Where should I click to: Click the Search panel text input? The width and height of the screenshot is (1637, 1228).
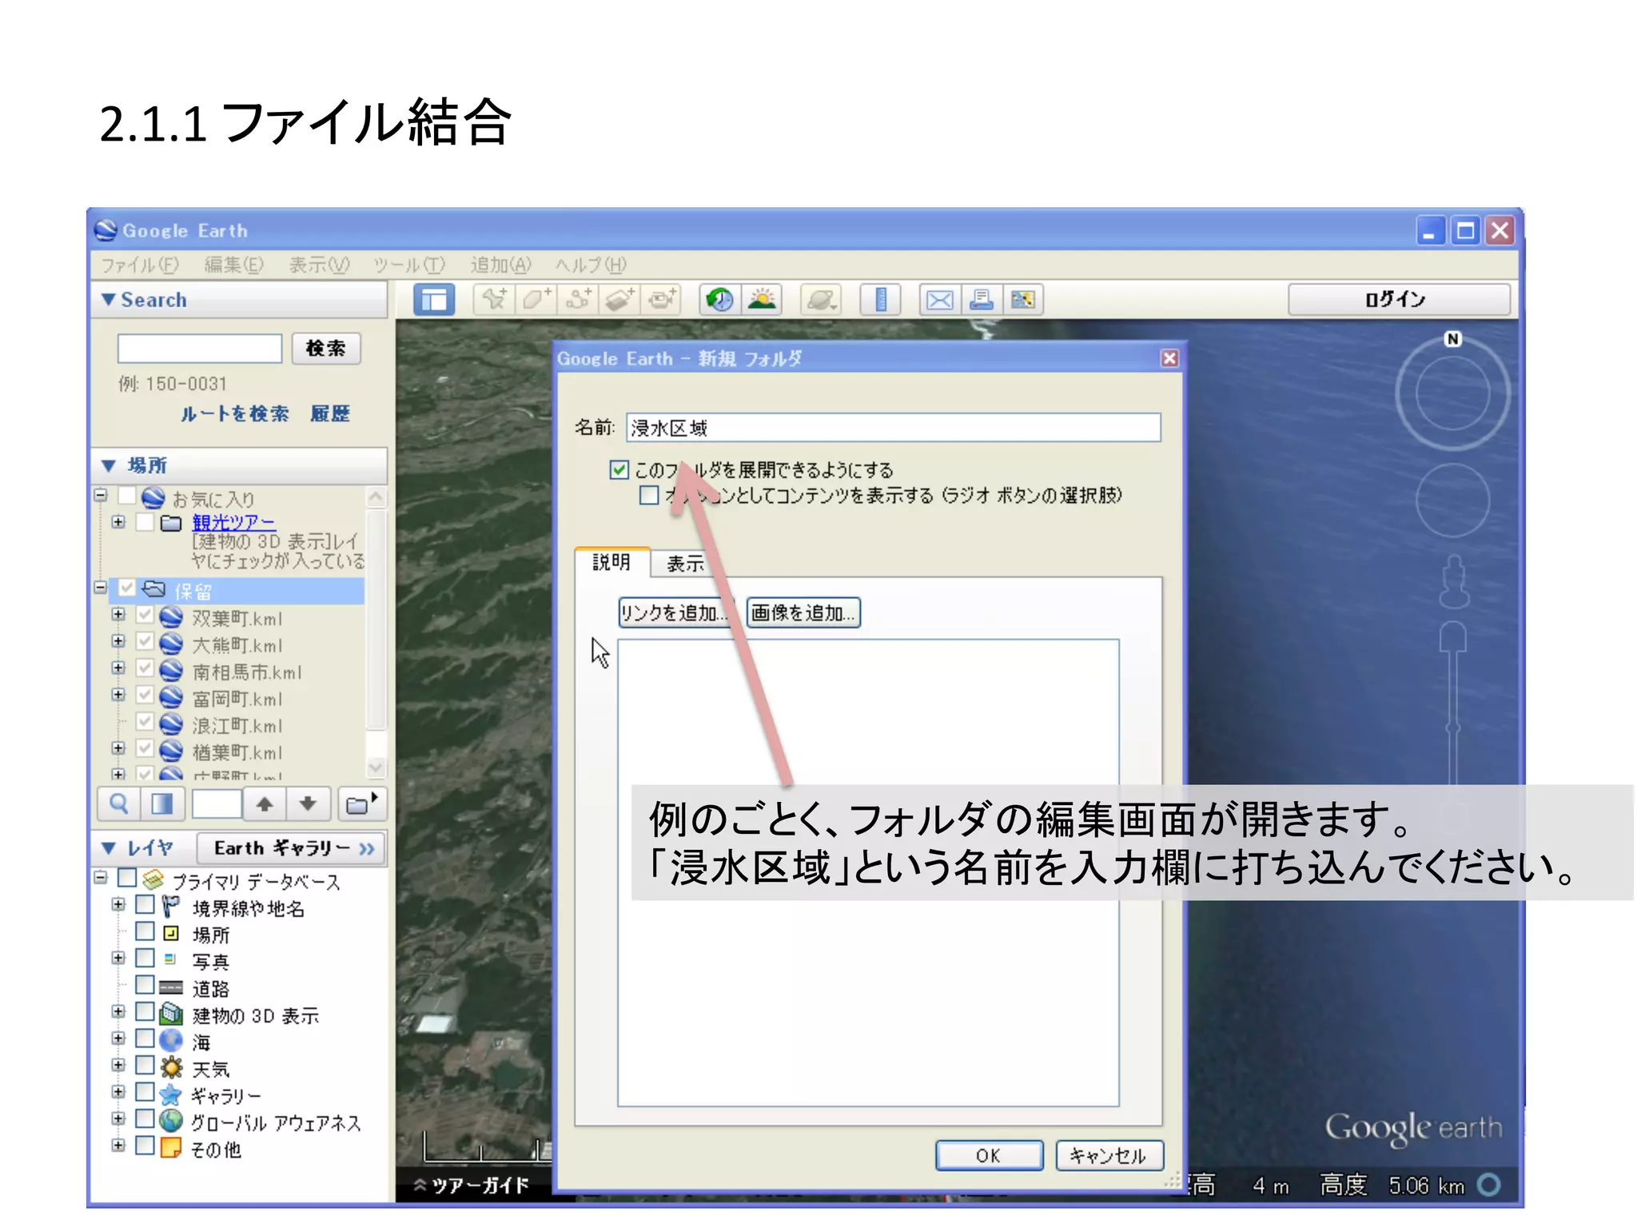point(200,349)
